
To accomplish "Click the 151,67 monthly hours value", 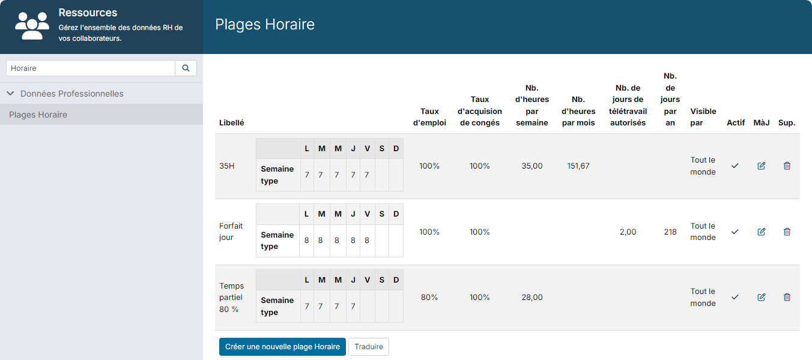I will pyautogui.click(x=578, y=166).
